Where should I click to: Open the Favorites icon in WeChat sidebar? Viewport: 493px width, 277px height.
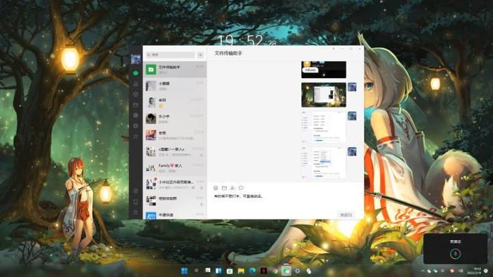click(x=136, y=94)
